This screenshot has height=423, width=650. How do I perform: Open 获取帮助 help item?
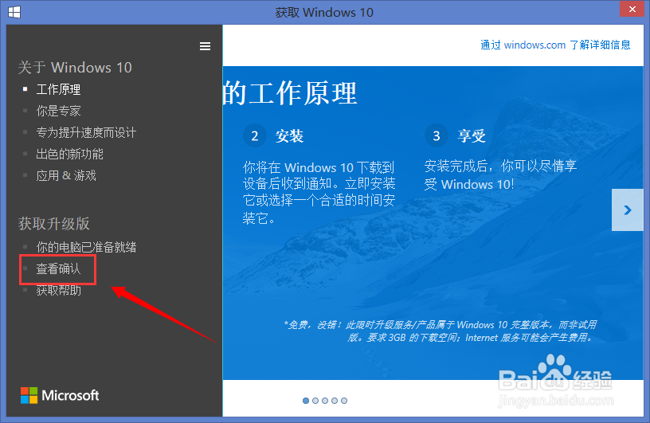58,290
